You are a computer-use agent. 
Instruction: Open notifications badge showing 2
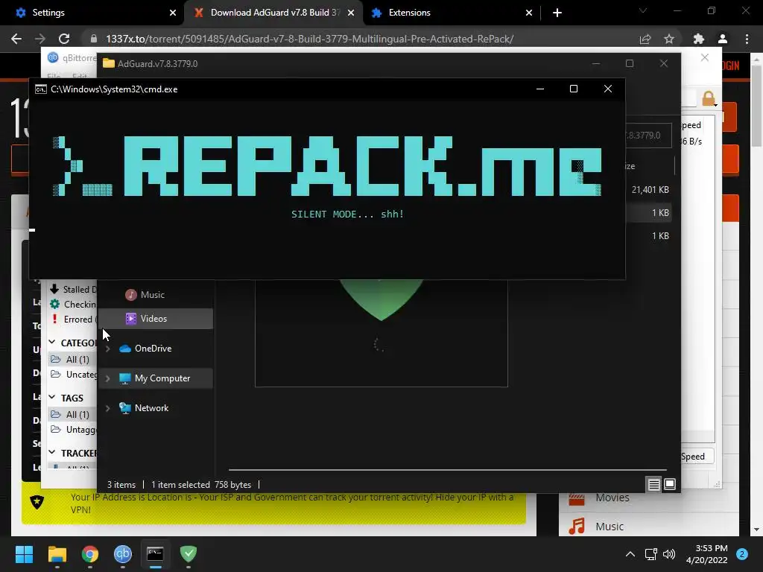742,554
